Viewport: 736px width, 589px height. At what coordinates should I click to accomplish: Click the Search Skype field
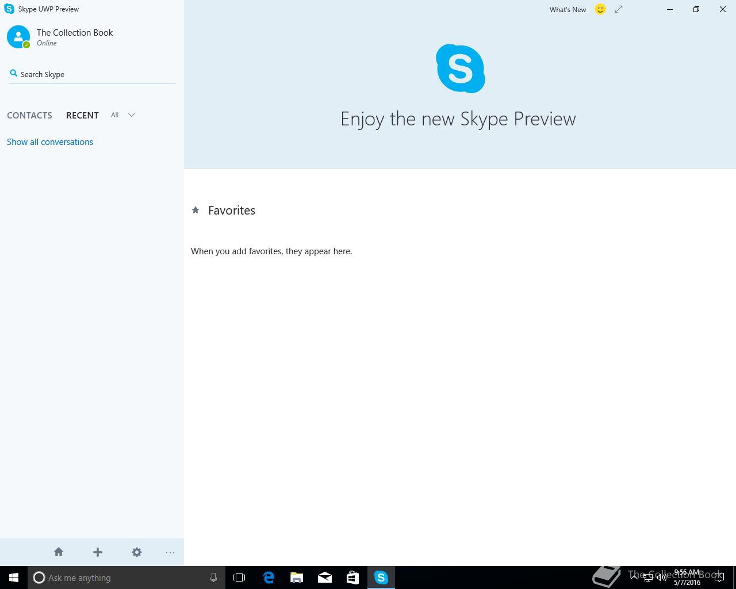[x=92, y=74]
